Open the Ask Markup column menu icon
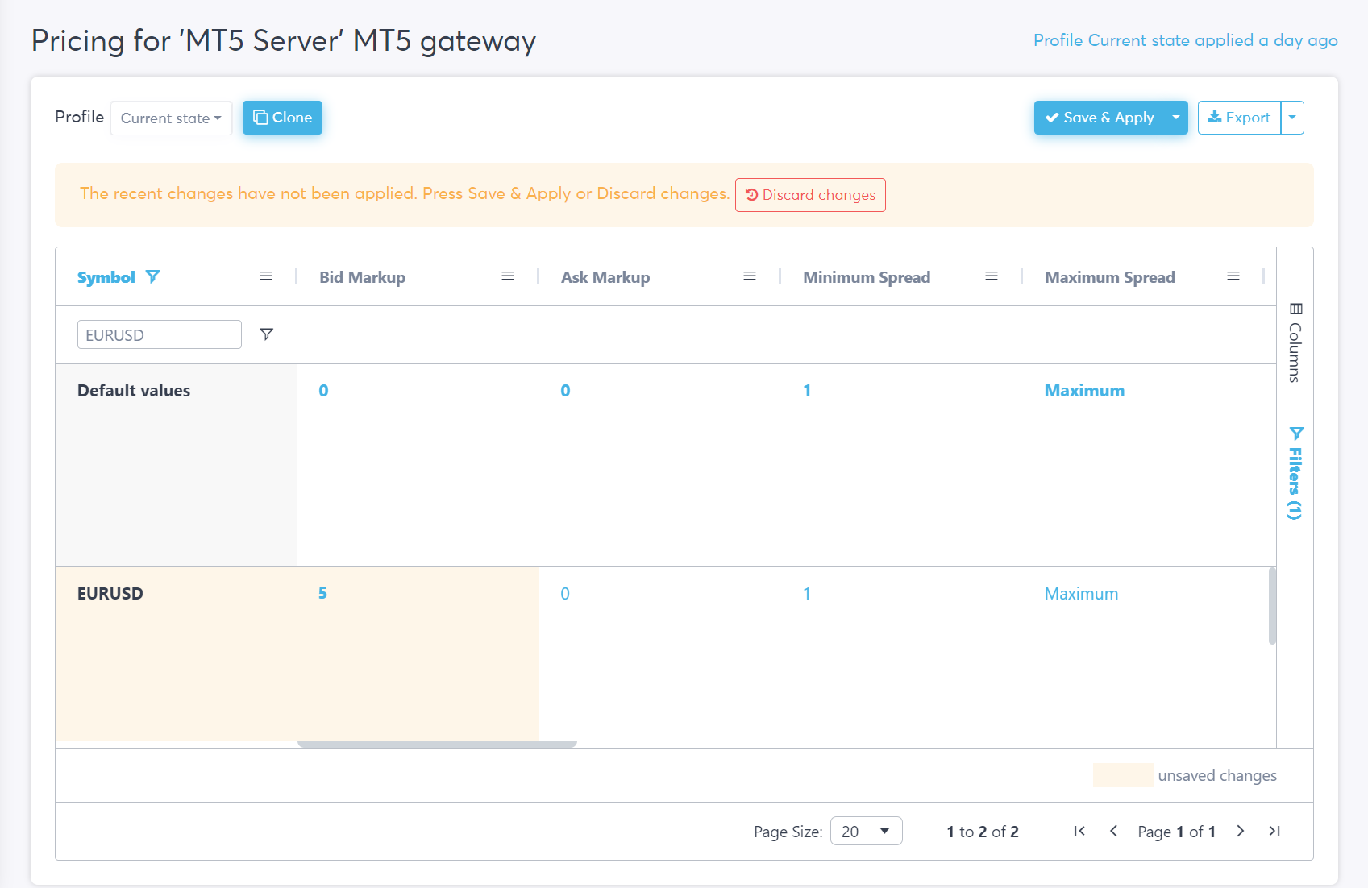Screen dimensions: 1368x888 750,276
